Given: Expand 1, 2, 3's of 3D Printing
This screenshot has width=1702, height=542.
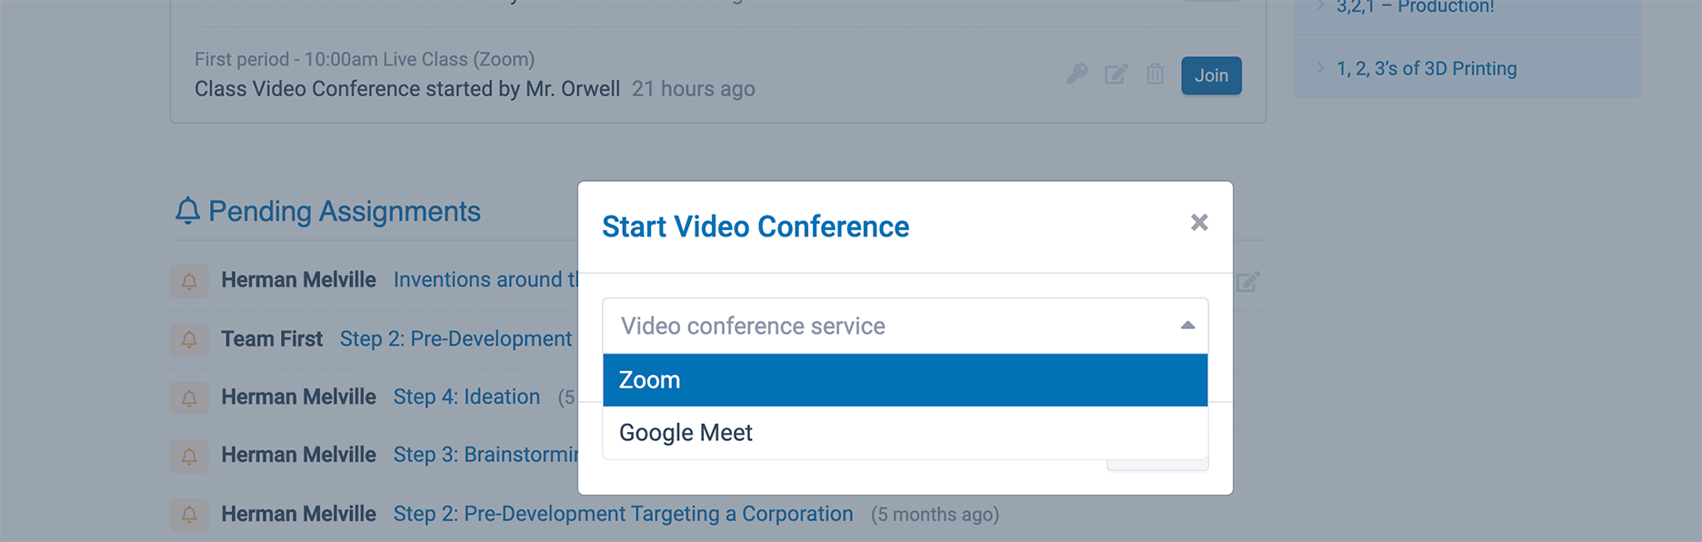Looking at the screenshot, I should point(1426,68).
